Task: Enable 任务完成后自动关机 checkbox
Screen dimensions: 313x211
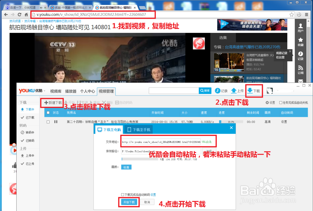Action: 281,102
